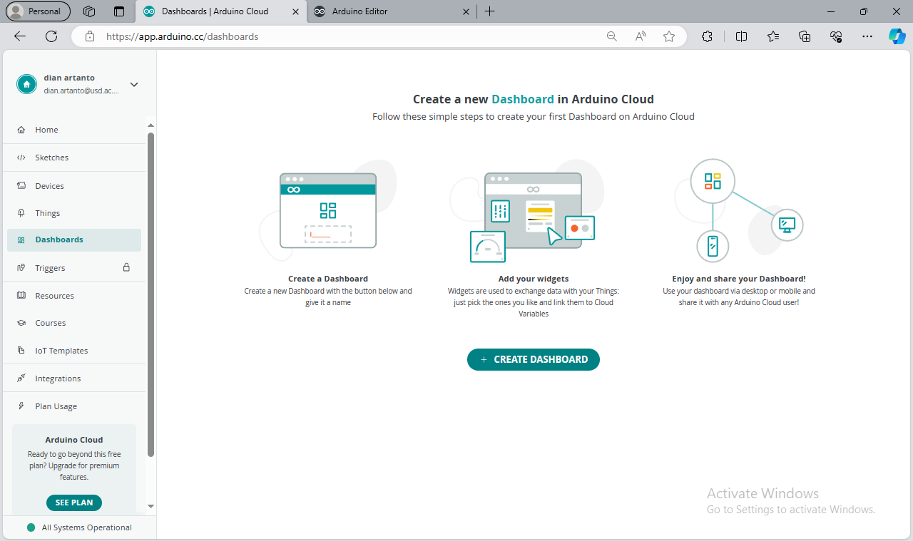Toggle split screen view icon
The width and height of the screenshot is (913, 541).
(741, 36)
